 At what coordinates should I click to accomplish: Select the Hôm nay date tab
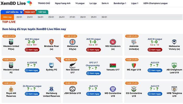pos(7,17)
